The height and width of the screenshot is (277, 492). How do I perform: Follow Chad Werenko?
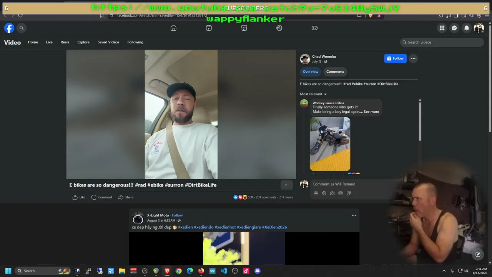pos(395,58)
